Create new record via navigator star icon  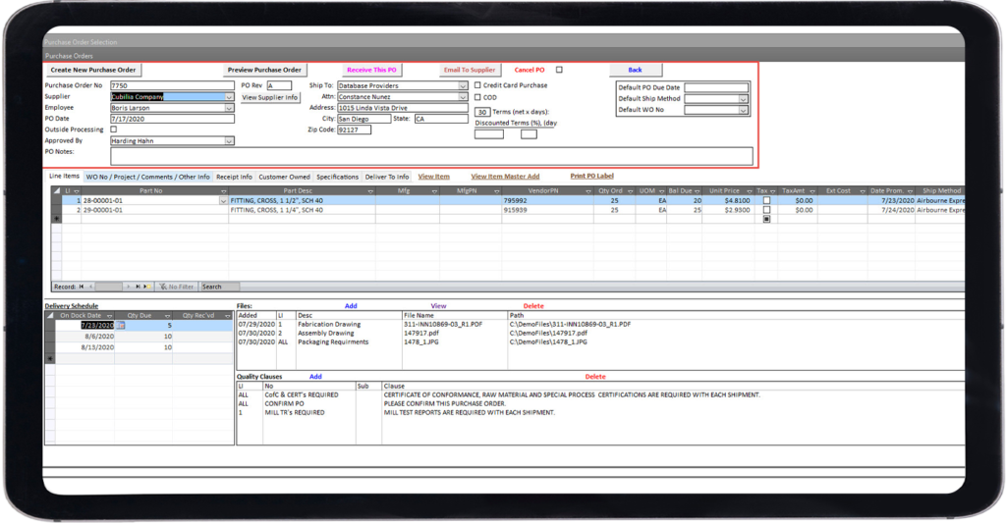coord(147,287)
